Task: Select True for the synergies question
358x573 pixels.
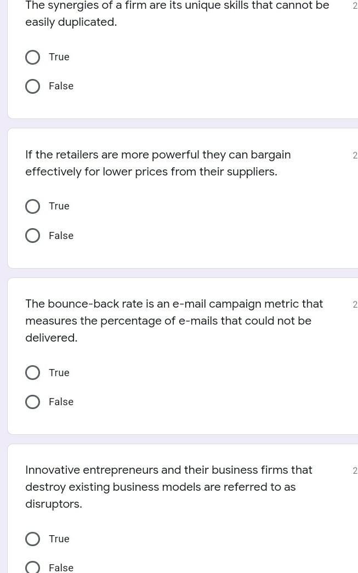Action: pyautogui.click(x=32, y=57)
